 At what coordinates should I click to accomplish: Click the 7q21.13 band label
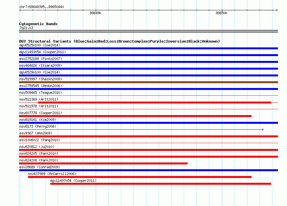(x=26, y=28)
